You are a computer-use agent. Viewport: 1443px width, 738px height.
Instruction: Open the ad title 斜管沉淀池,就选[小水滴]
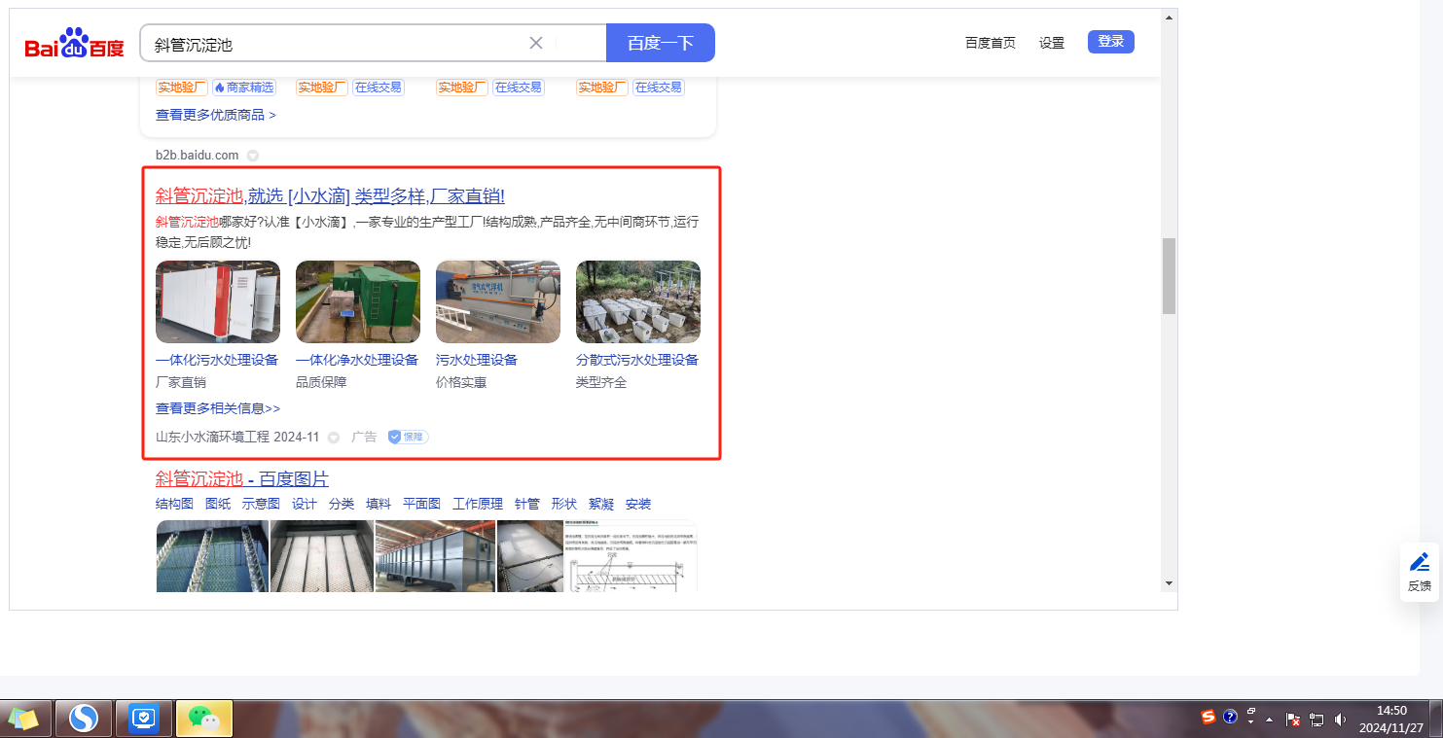[x=330, y=196]
